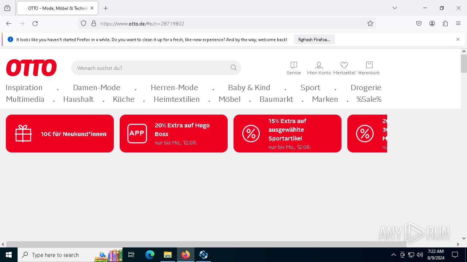Open Damen-Mode category
467x262 pixels.
(97, 88)
